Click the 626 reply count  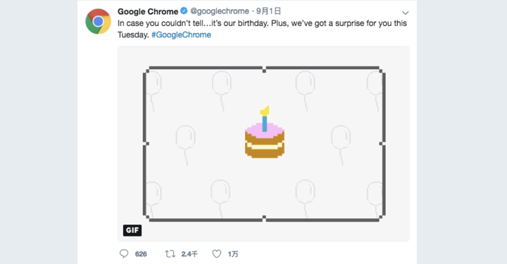141,254
